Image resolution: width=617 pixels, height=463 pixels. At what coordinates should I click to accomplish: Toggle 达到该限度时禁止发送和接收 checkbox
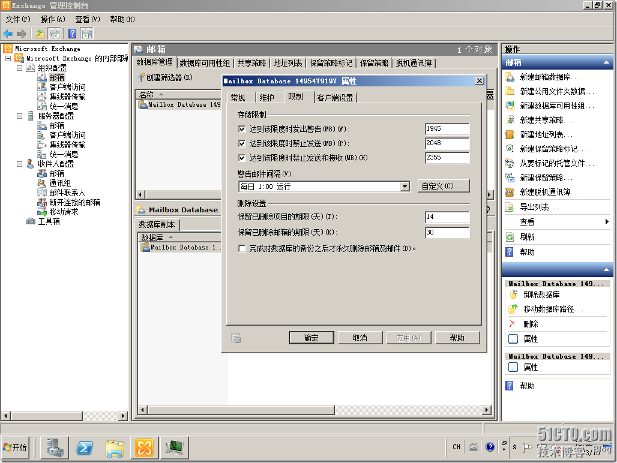pos(242,158)
